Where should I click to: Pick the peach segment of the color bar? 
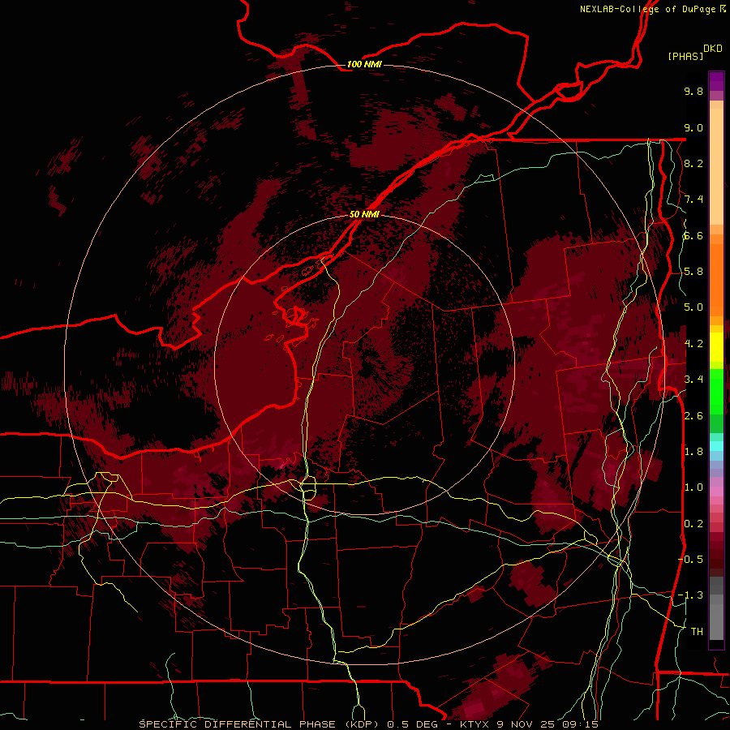[x=716, y=163]
